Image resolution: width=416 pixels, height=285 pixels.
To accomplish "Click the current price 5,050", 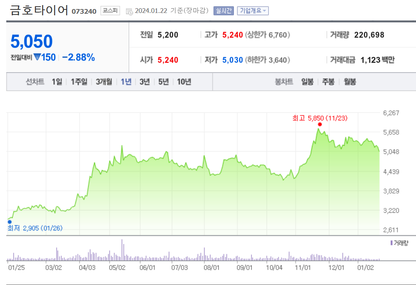I will pyautogui.click(x=31, y=42).
